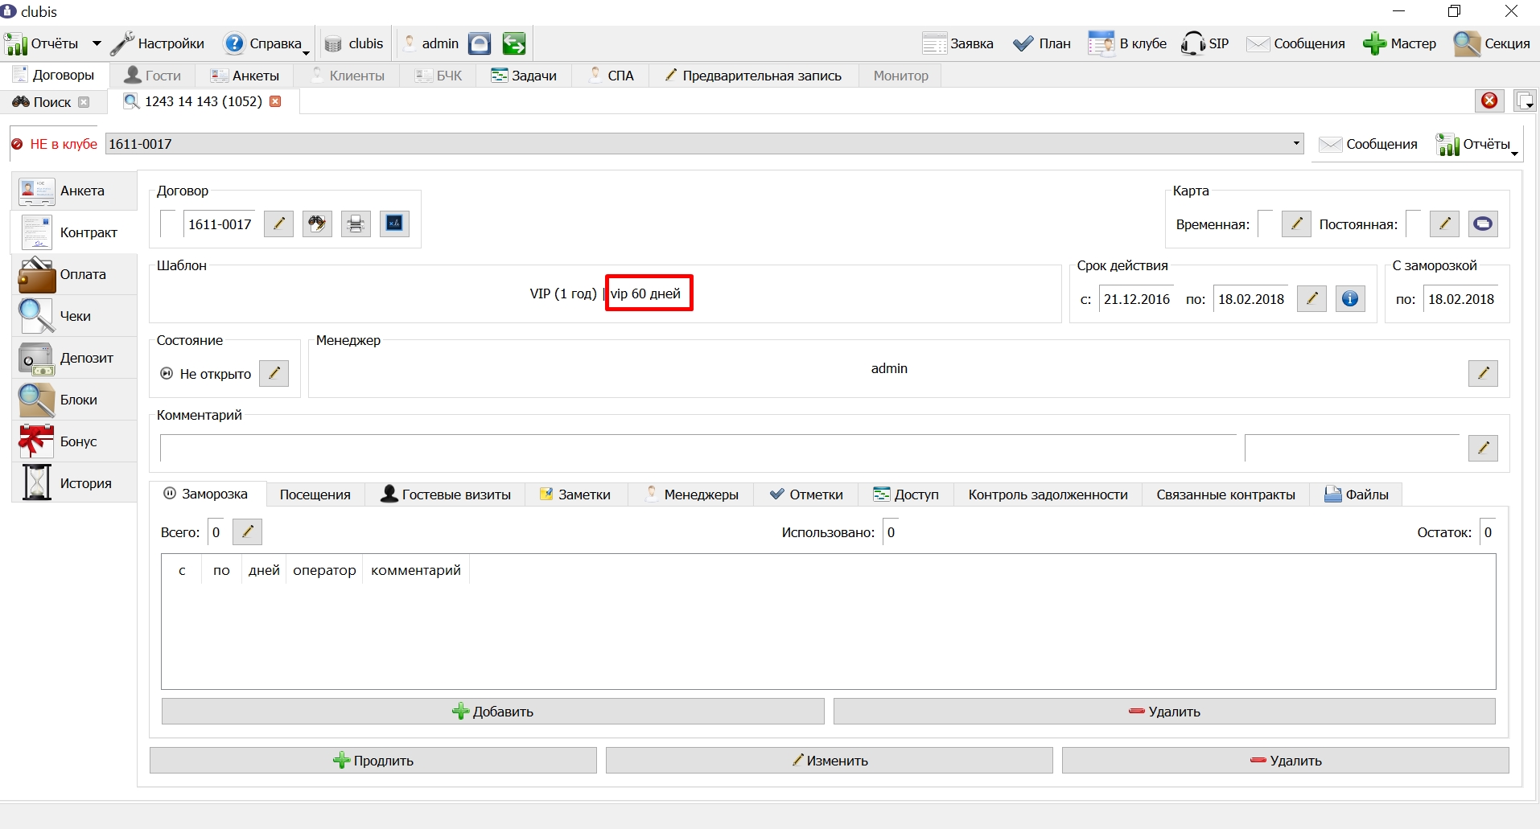Screen dimensions: 1540x829
Task: Click the Комментарий text field
Action: coord(698,448)
